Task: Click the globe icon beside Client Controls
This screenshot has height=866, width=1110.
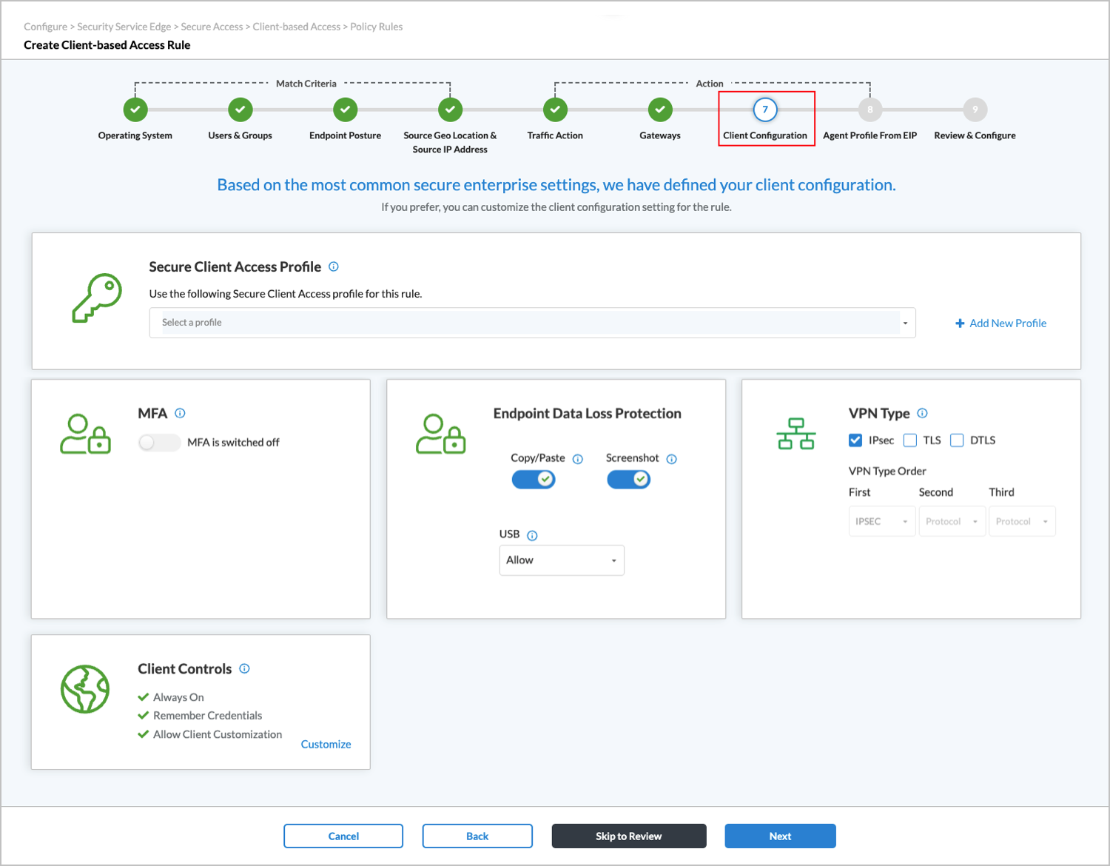Action: tap(85, 689)
